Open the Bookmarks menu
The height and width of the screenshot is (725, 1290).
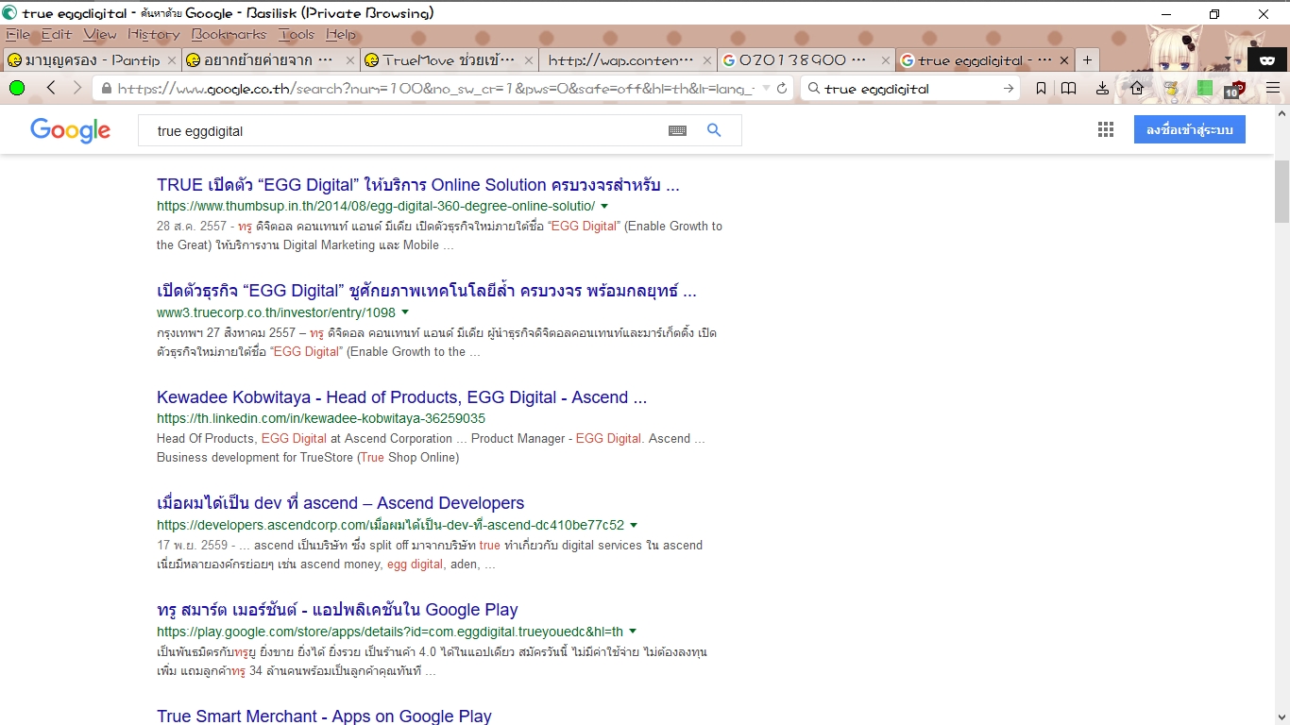(x=229, y=34)
